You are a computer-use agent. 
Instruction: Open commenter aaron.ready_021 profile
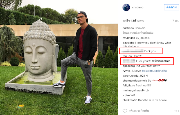134,76
